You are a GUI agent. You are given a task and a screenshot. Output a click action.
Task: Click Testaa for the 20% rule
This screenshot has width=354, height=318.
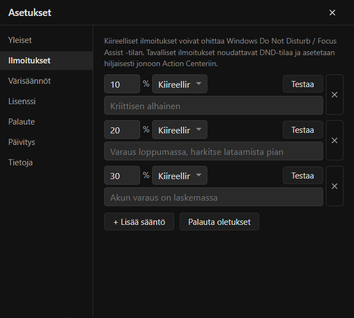(303, 130)
